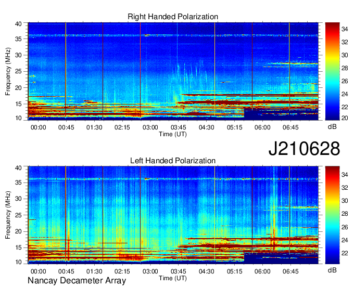Click 04:30 time tick of Left Handed plot
354x287 pixels.
click(206, 271)
